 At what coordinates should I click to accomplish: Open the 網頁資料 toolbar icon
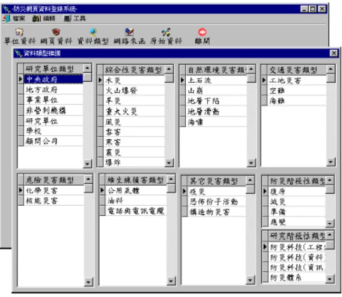(x=56, y=32)
